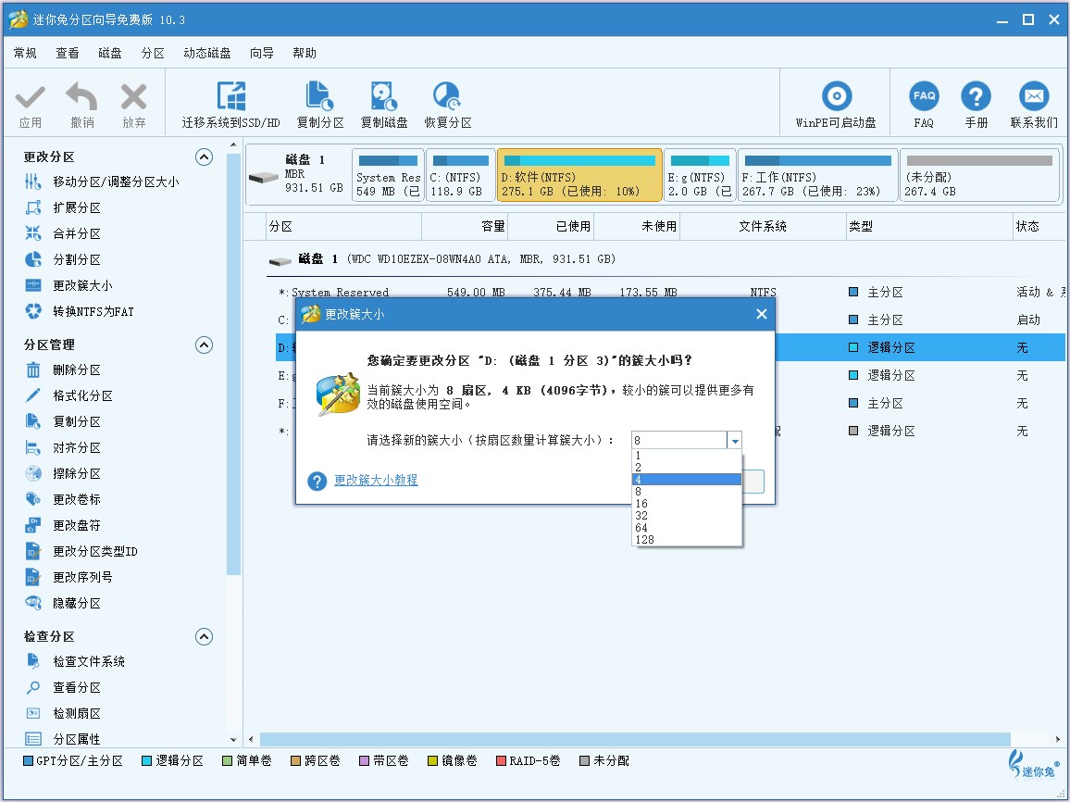Sort by 容量 column header
Screen dimensions: 1070x802
465,226
